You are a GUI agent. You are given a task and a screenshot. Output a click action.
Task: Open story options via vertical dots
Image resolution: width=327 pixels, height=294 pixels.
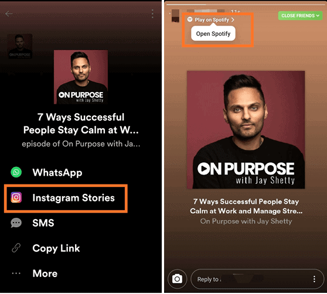coord(314,279)
